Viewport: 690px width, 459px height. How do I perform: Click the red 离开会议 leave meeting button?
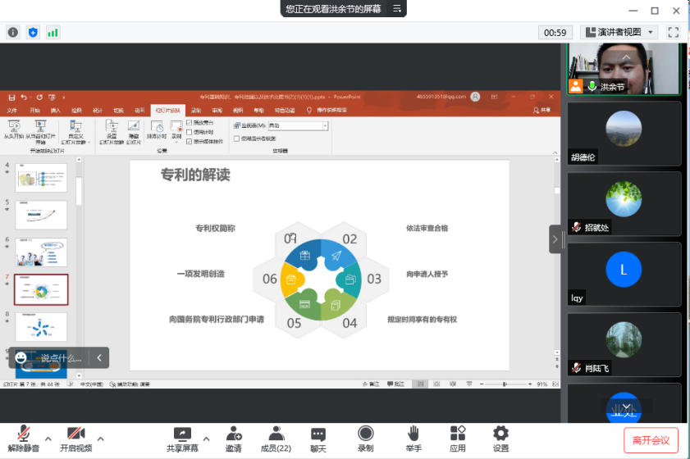click(x=651, y=440)
